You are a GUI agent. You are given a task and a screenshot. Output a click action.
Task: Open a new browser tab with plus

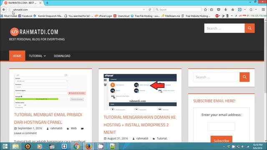(x=47, y=3)
